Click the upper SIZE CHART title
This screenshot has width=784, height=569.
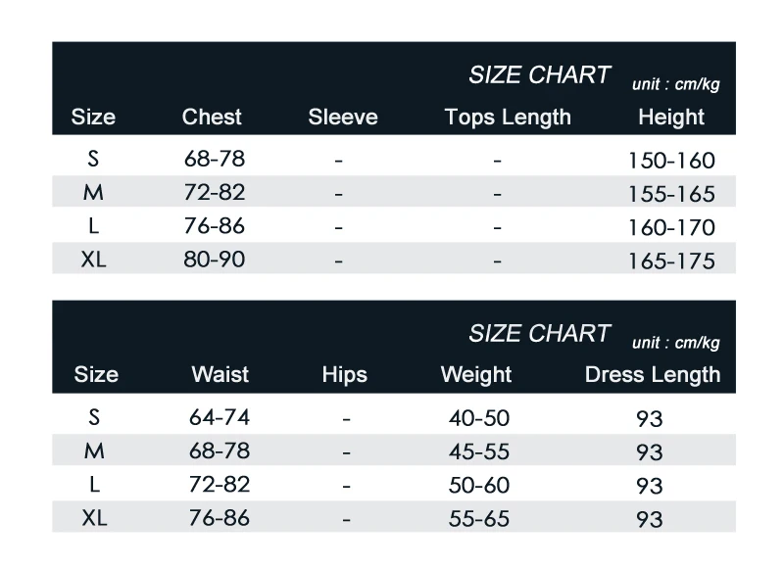(x=540, y=75)
